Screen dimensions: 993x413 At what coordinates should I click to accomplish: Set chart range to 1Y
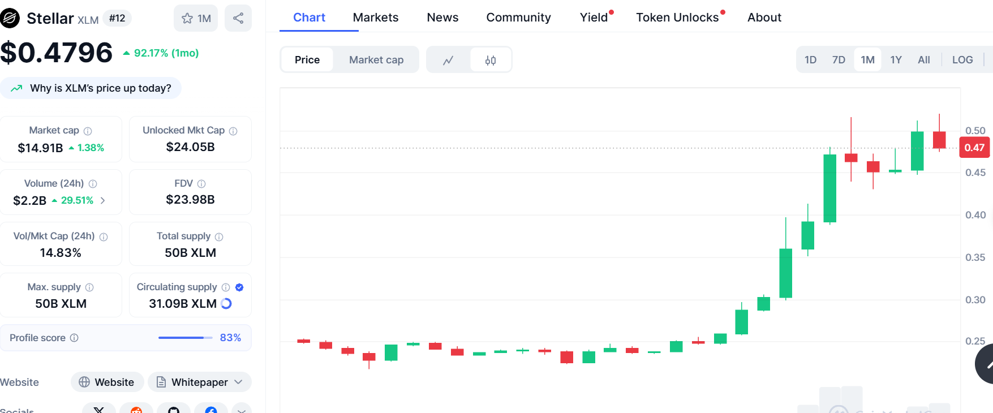point(896,60)
